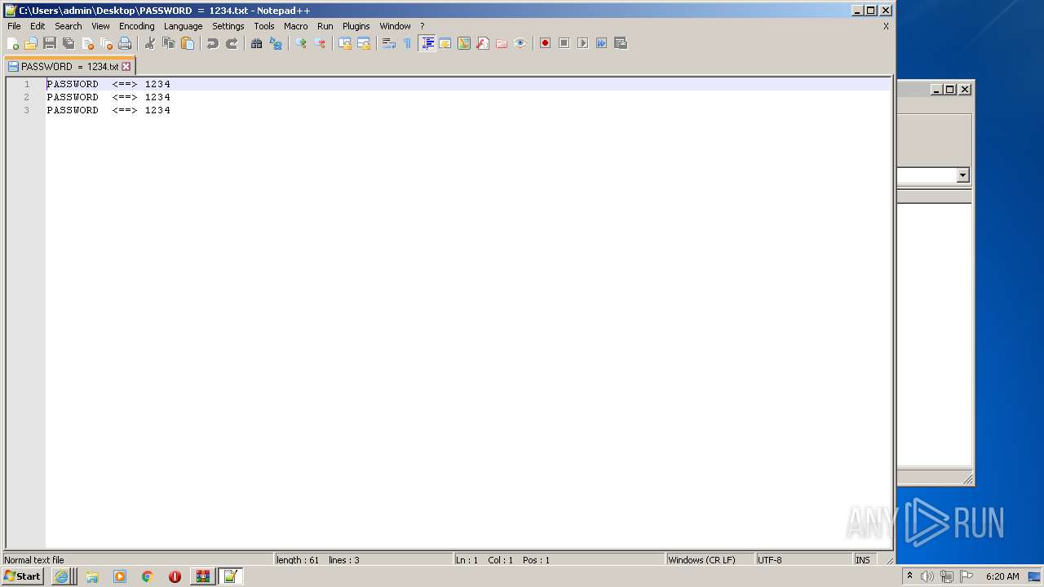Toggle synchronize vertical scrolling
1044x587 pixels.
(345, 43)
